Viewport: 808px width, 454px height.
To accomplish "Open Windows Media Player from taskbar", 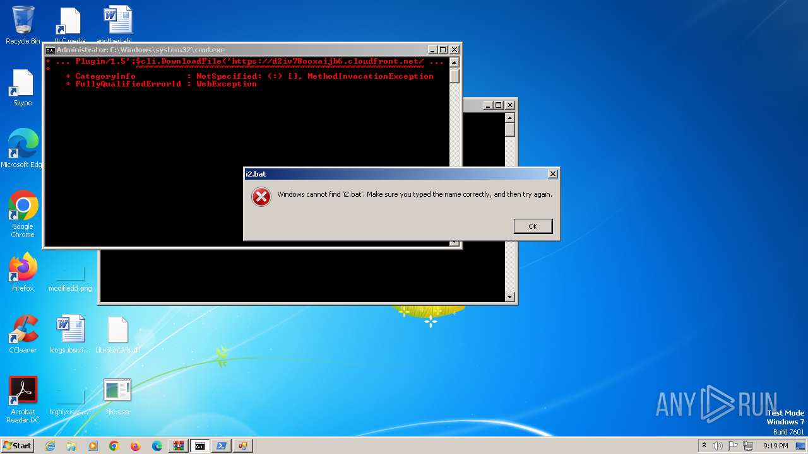I will pyautogui.click(x=93, y=446).
